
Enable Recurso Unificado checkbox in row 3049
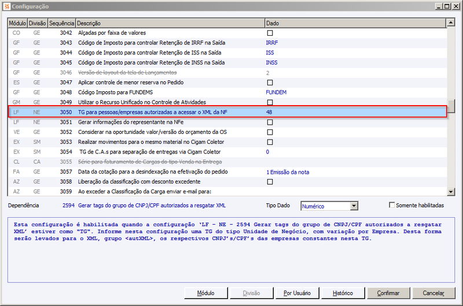[270, 103]
